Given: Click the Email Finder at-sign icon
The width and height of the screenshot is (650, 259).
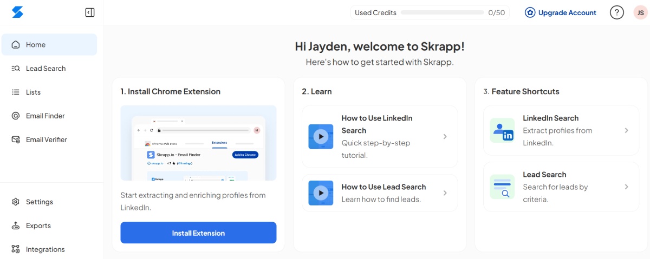Looking at the screenshot, I should [16, 116].
